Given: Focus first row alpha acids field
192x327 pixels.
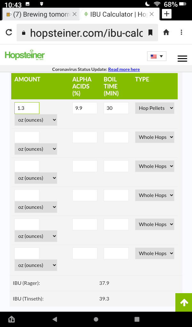Looking at the screenshot, I should (x=85, y=108).
